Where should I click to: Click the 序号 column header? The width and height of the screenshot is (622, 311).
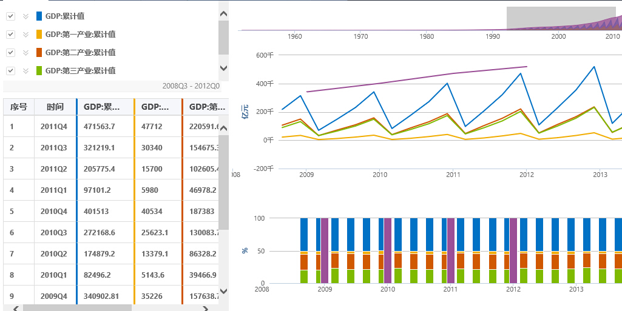click(x=19, y=107)
